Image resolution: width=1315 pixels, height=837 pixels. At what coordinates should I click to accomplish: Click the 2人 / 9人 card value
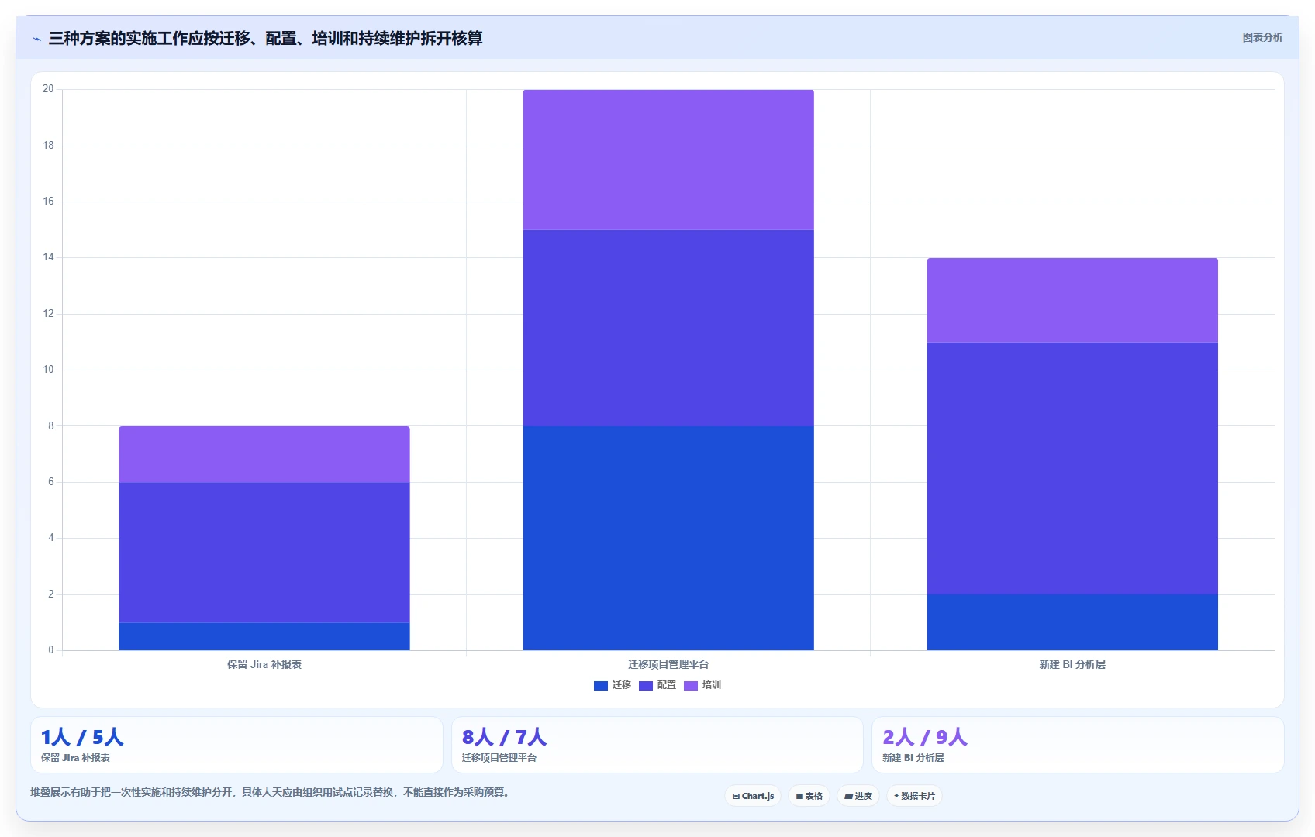[x=925, y=737]
